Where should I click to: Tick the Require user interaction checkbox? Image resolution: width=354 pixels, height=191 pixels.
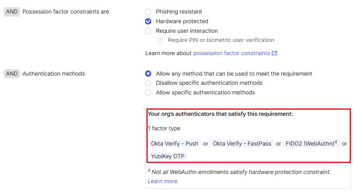point(148,31)
